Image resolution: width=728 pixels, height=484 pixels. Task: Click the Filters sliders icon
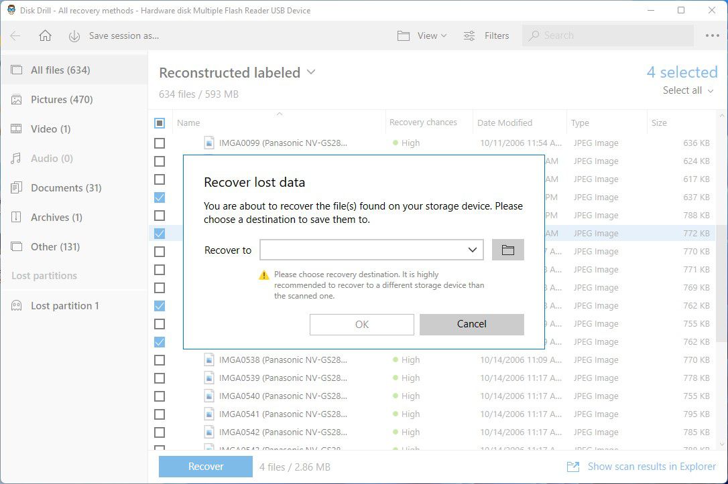(469, 35)
